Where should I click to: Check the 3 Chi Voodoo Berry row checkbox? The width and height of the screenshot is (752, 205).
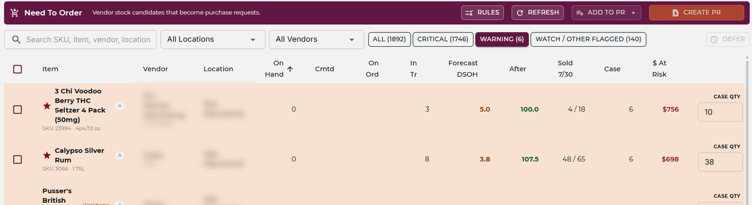17,109
